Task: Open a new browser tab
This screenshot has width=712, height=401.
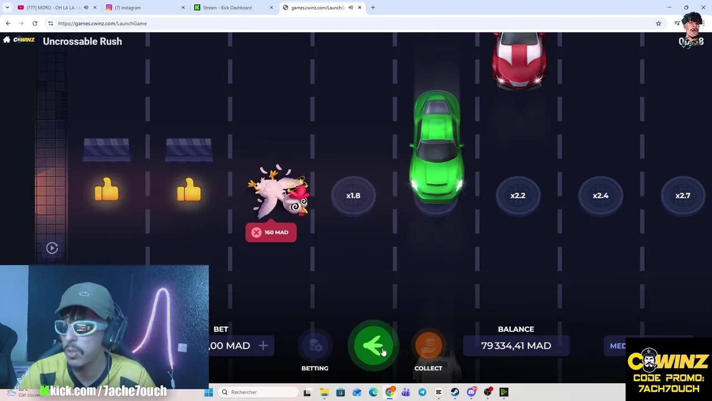Action: (x=373, y=8)
